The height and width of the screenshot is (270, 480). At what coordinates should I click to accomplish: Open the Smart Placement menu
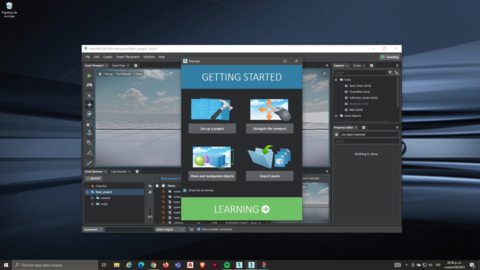point(128,57)
